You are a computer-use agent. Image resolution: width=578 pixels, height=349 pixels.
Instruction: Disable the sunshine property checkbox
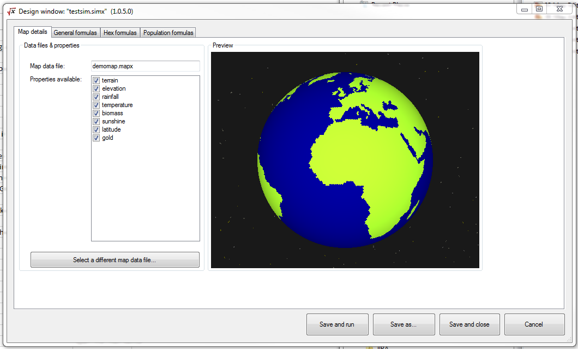pyautogui.click(x=96, y=121)
